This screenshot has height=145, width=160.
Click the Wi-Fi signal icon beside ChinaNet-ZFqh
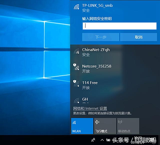(76, 51)
